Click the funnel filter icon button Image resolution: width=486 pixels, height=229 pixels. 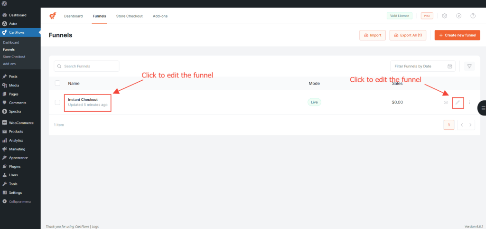pos(469,66)
